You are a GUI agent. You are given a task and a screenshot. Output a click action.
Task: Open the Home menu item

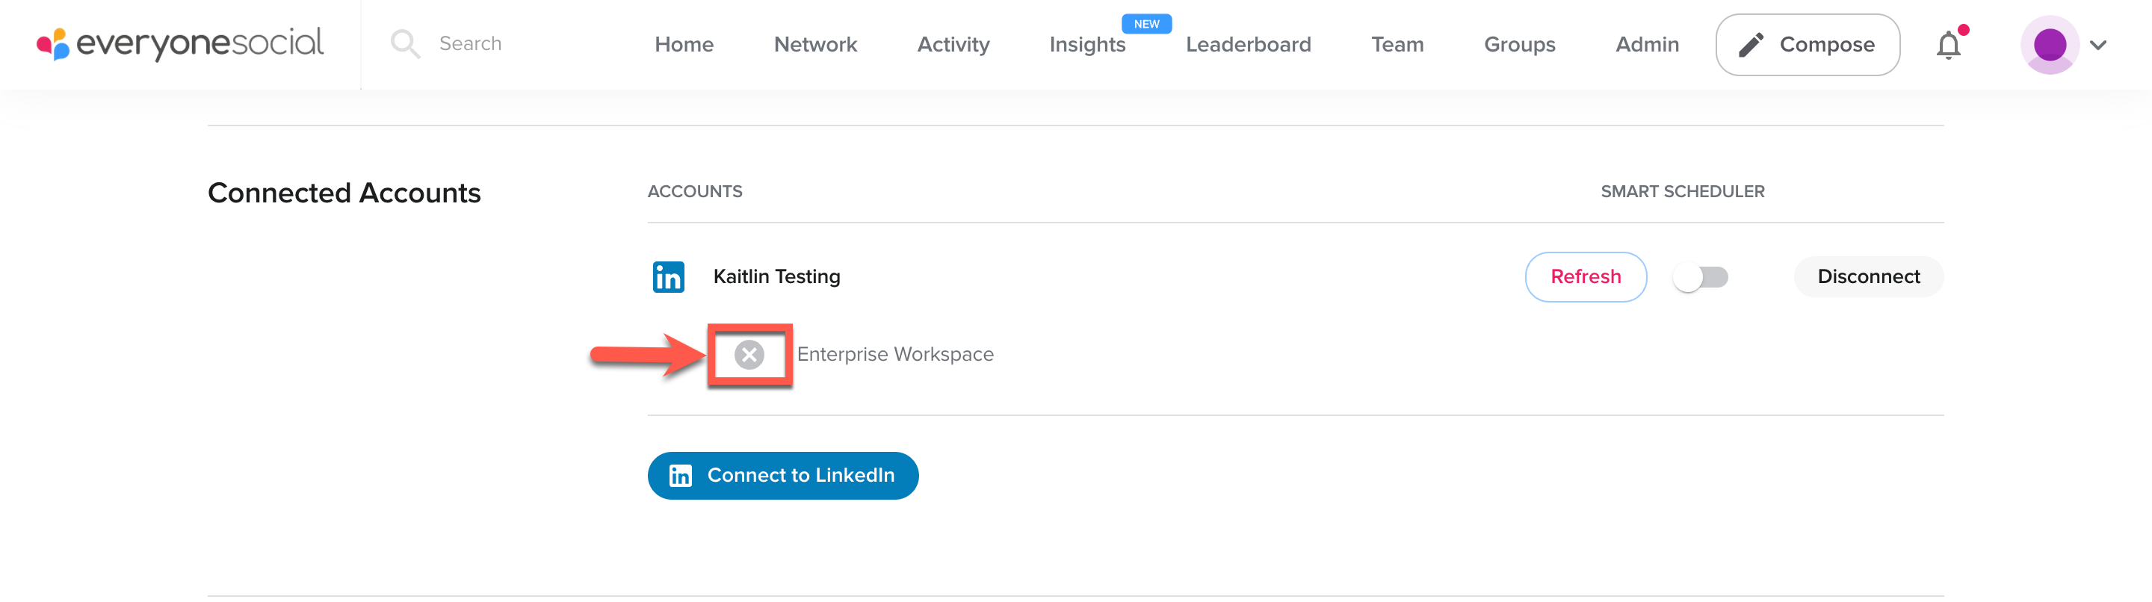pos(684,44)
